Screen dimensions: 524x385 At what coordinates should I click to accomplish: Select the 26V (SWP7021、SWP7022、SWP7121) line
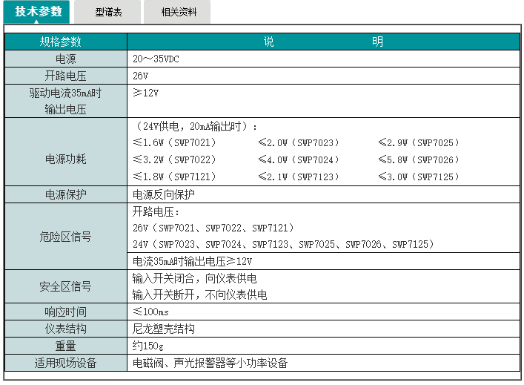click(x=213, y=228)
